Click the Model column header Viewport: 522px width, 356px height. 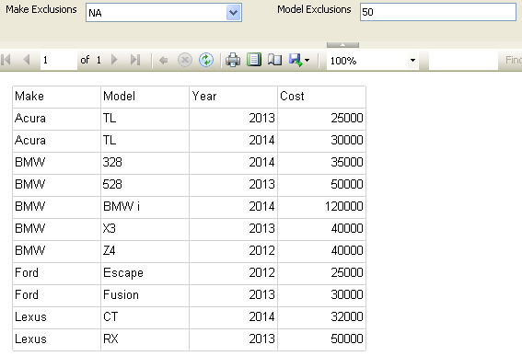click(x=145, y=97)
